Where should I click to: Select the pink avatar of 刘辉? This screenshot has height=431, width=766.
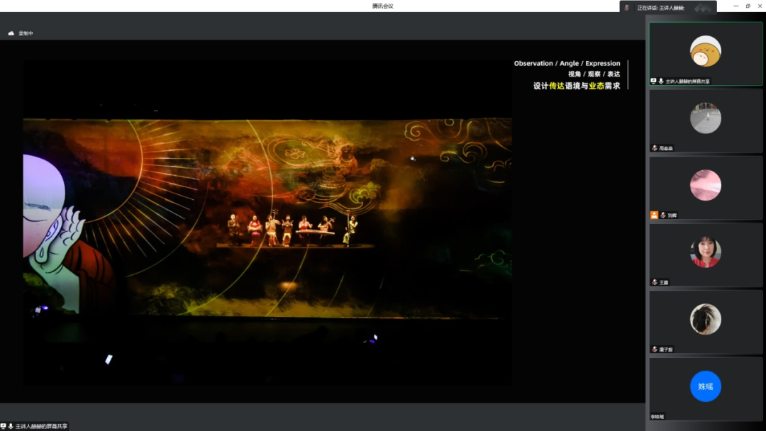pyautogui.click(x=705, y=185)
